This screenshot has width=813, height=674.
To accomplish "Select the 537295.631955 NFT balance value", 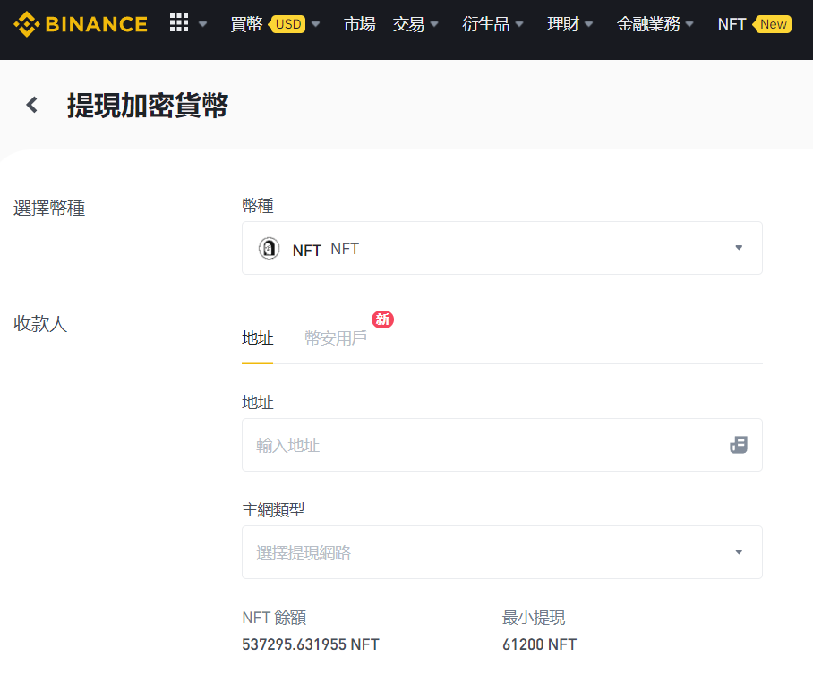I will pos(311,644).
